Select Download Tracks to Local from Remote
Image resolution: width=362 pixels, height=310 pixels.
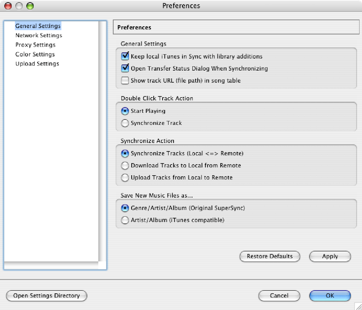(125, 166)
